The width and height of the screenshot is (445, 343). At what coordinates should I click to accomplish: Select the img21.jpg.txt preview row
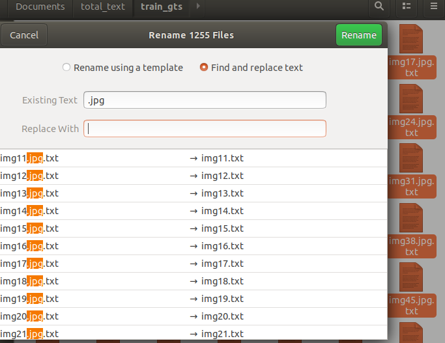194,333
